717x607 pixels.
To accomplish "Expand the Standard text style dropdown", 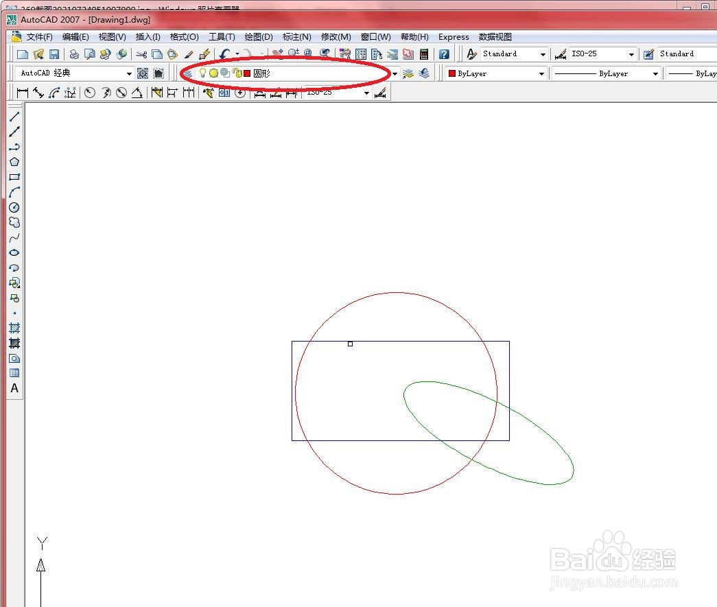I will [543, 54].
